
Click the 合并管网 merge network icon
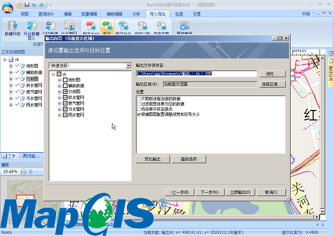69,26
